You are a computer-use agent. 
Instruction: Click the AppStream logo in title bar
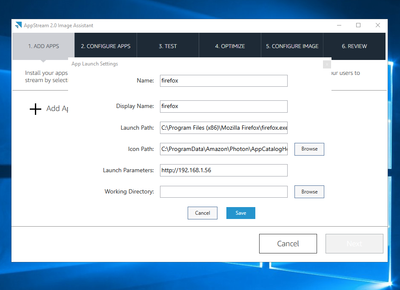click(x=18, y=25)
